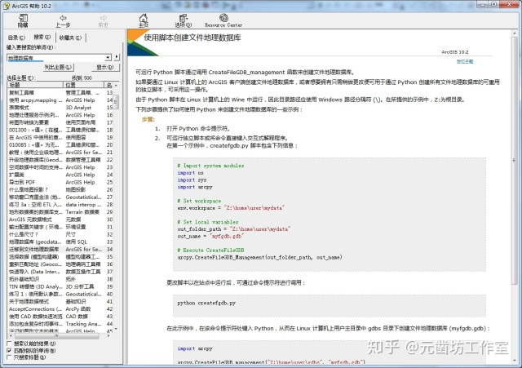
Task: Open the Resource Center toolbar icon
Action: [223, 21]
